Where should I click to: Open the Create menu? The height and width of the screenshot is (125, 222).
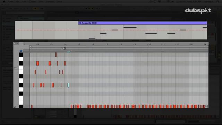click(x=32, y=1)
